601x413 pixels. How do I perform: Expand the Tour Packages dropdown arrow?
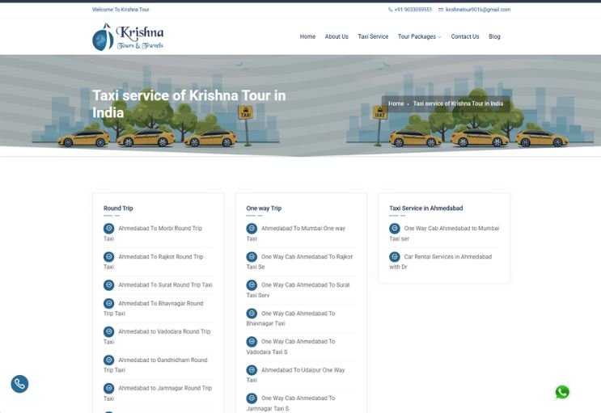pyautogui.click(x=440, y=37)
